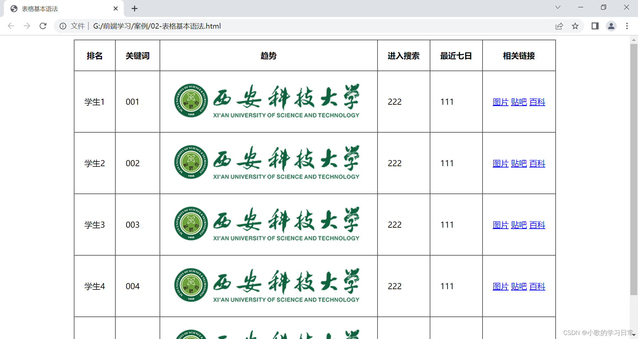Select the 003 keyword cell
The height and width of the screenshot is (339, 638).
tap(138, 225)
